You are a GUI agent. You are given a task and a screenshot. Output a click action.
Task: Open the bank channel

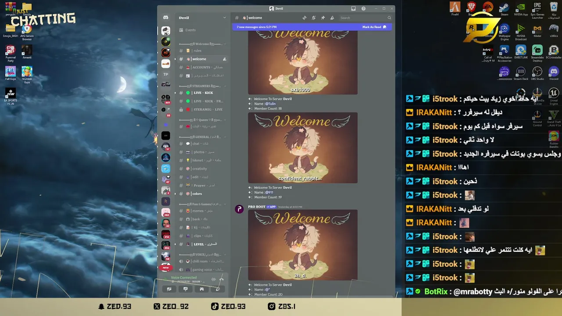pos(202,219)
